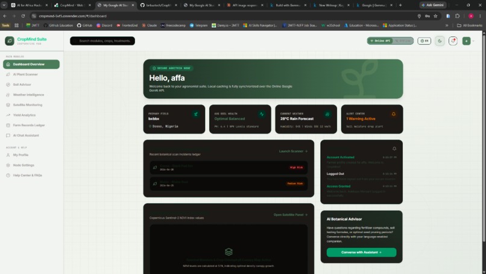Image resolution: width=486 pixels, height=274 pixels.
Task: Click Logged Out log entry
Action: point(361,176)
